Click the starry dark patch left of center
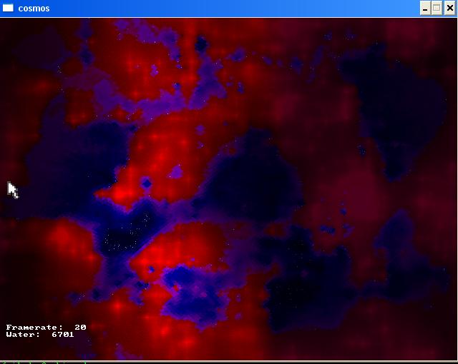 pyautogui.click(x=123, y=236)
